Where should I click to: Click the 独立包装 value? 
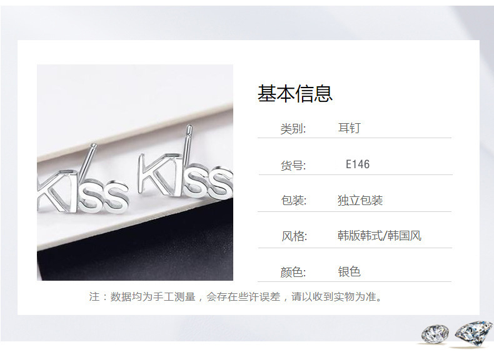click(x=360, y=200)
